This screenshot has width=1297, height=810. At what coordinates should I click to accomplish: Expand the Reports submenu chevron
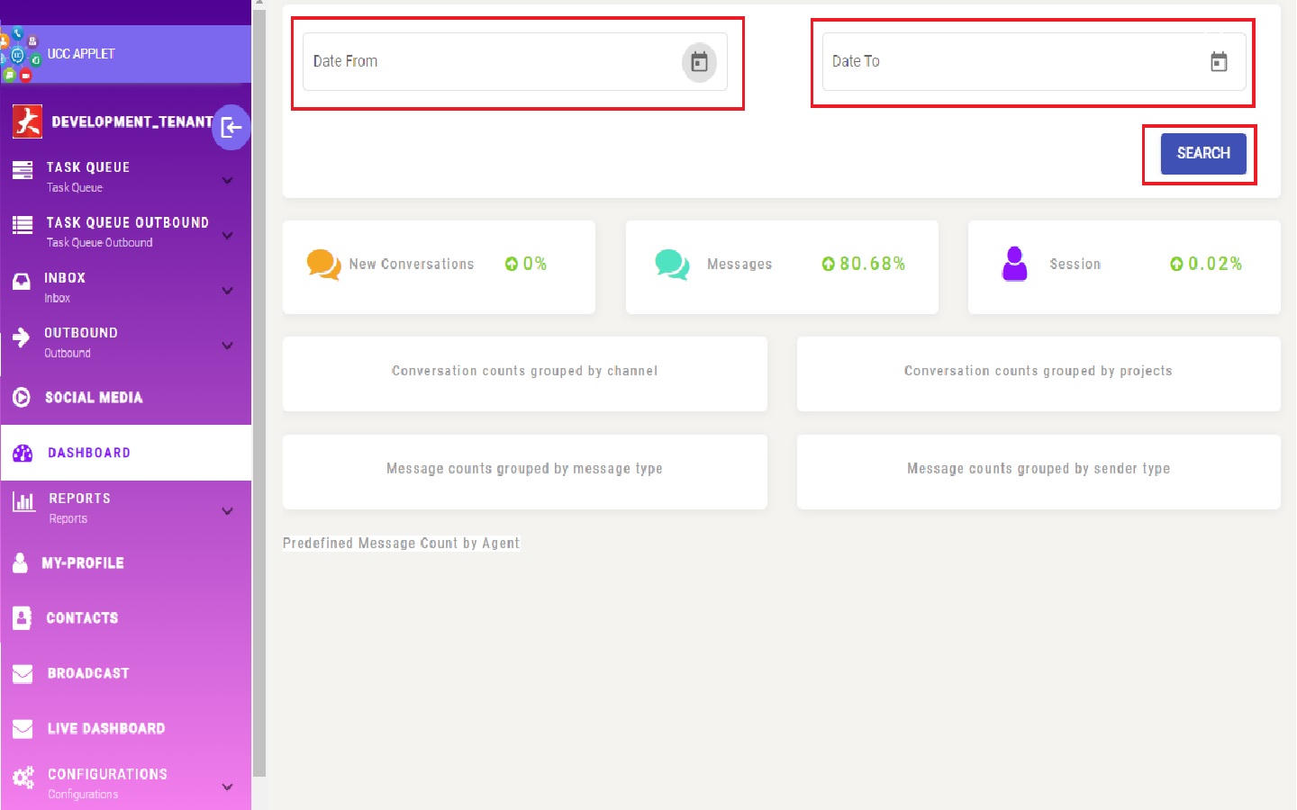[228, 511]
